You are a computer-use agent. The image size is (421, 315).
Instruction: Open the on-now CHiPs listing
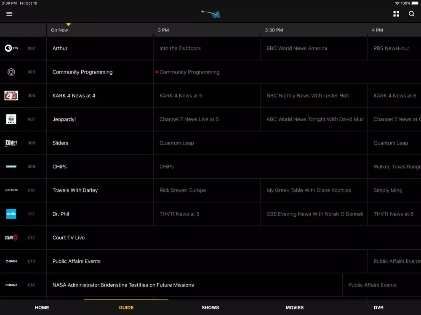(x=100, y=167)
